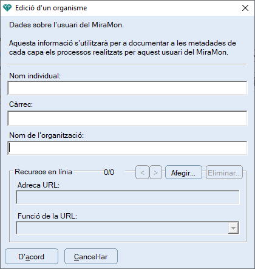The image size is (255, 269).
Task: Click the Càrrec label text
Action: (x=21, y=104)
